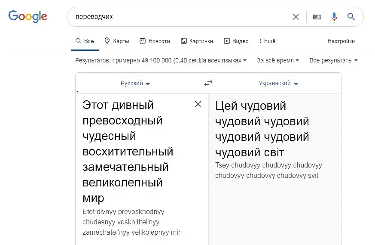Image resolution: width=375 pixels, height=245 pixels.
Task: Click the magnifying glass search button
Action: click(x=351, y=17)
